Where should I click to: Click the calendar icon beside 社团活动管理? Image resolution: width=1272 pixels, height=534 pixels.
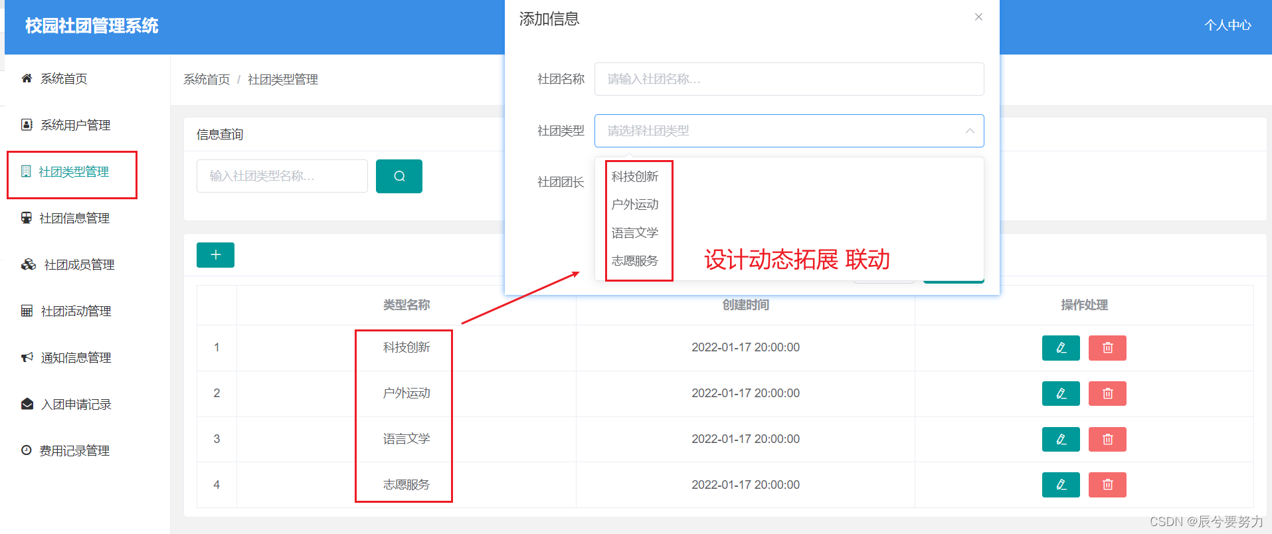coord(27,311)
